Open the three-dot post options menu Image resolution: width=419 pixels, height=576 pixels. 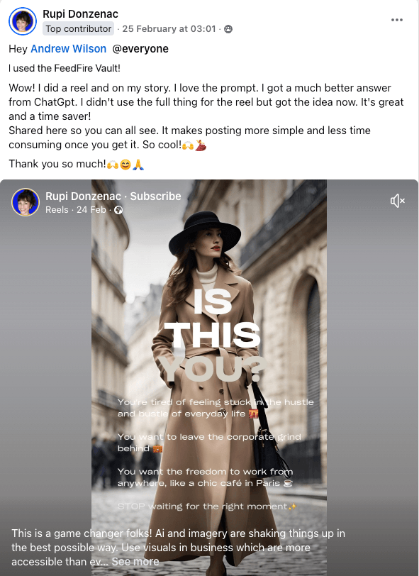click(x=396, y=20)
